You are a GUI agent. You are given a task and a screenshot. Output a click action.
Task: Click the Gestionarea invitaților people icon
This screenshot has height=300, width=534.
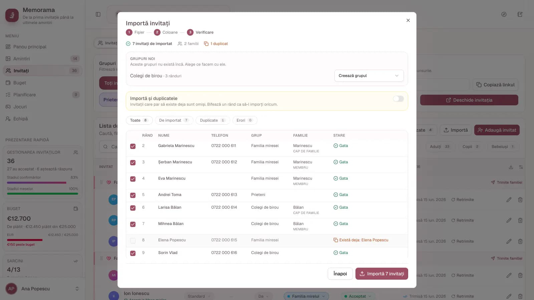(76, 152)
